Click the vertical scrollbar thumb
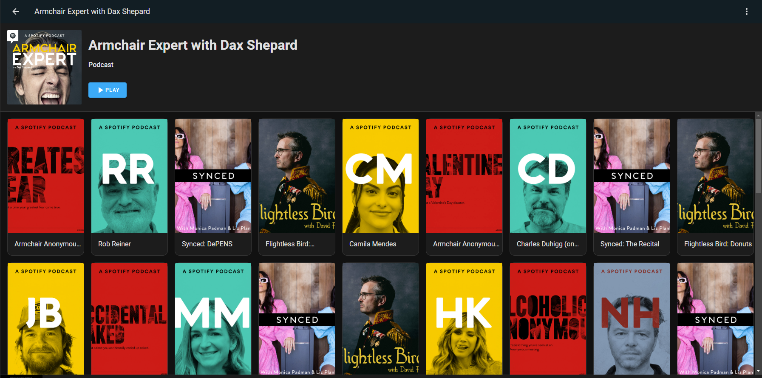 click(758, 156)
